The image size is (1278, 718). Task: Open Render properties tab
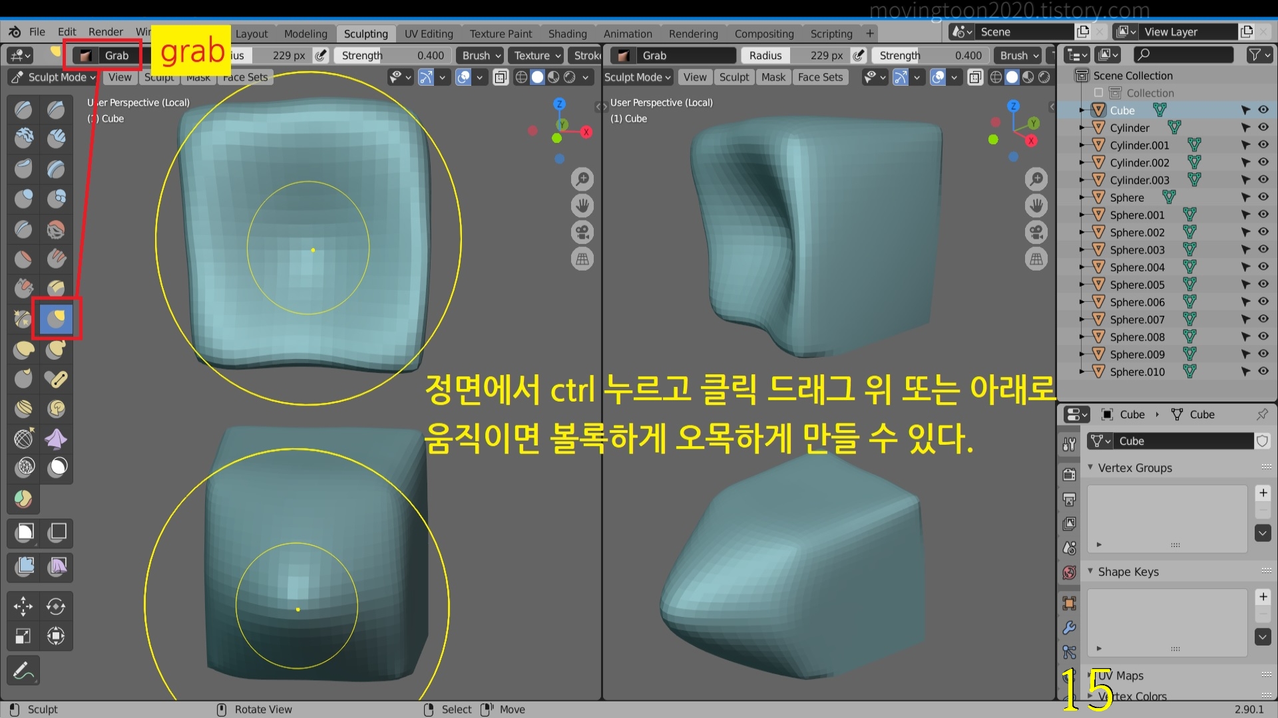coord(1070,474)
